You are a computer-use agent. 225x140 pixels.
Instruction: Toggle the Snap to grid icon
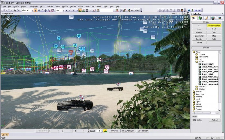87,10
